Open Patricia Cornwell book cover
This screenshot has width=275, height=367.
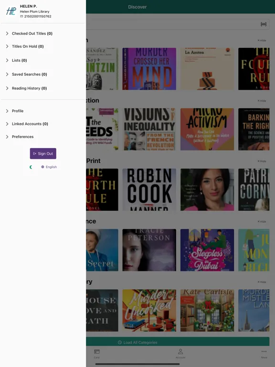pos(254,190)
